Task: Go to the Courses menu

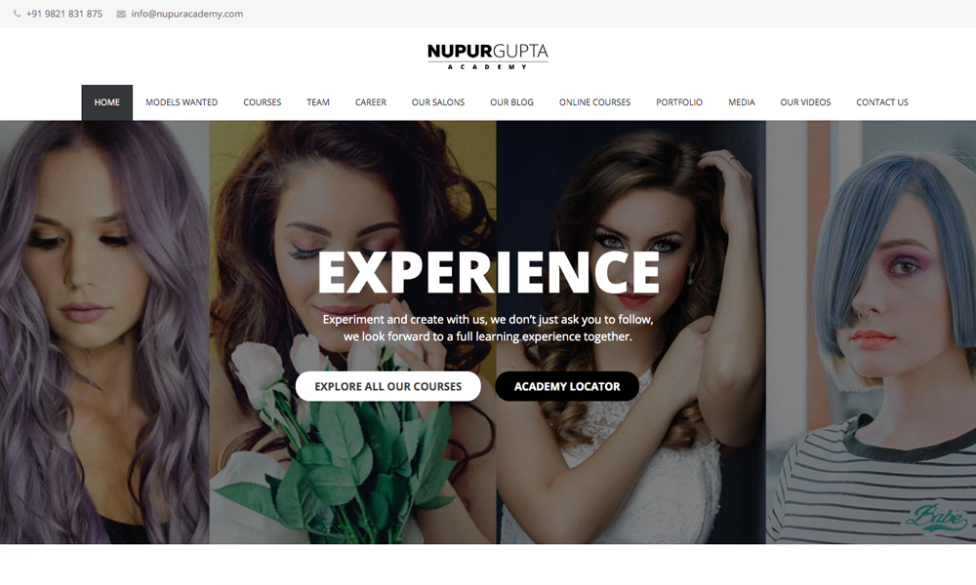Action: pos(262,102)
